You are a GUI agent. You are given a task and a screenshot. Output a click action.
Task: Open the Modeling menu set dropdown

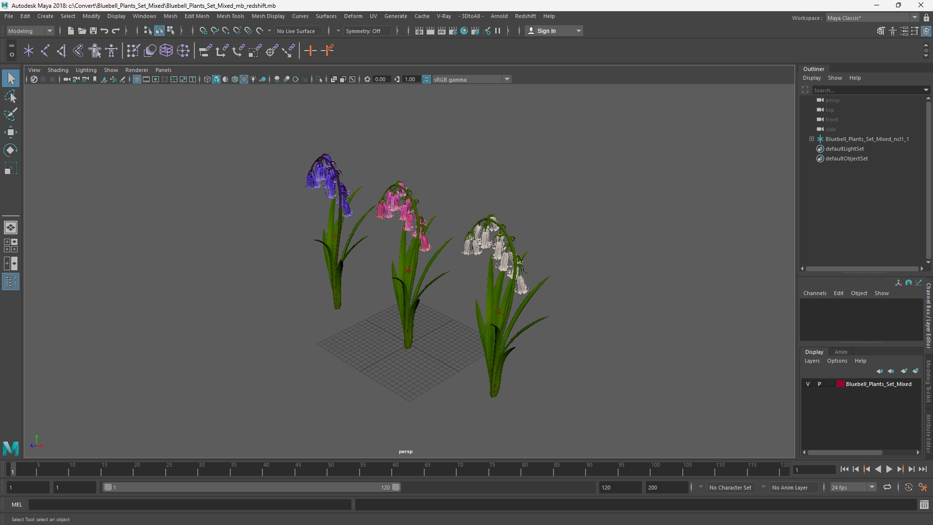pyautogui.click(x=30, y=31)
